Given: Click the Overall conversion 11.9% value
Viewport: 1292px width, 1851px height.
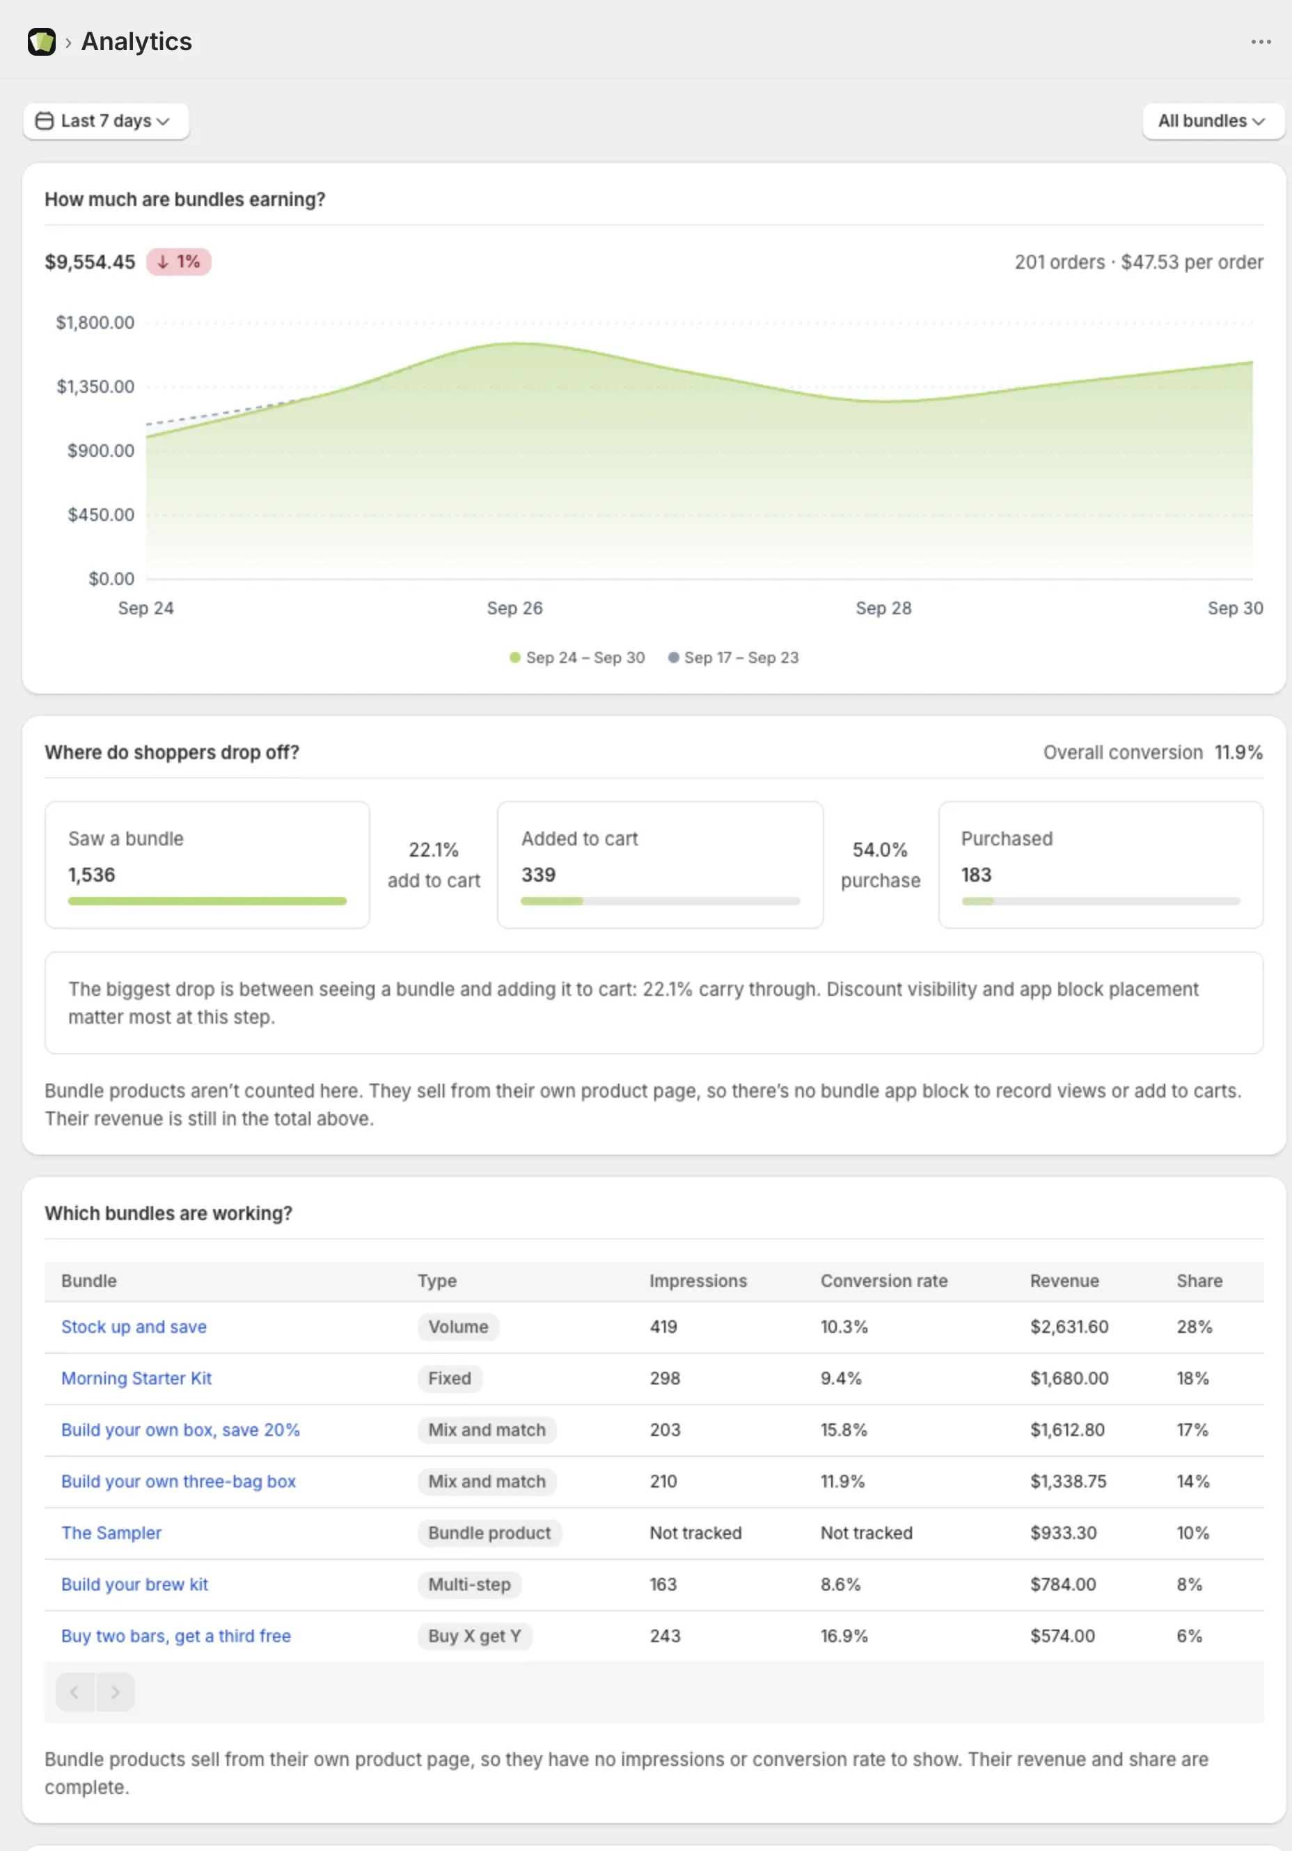Looking at the screenshot, I should [x=1238, y=752].
